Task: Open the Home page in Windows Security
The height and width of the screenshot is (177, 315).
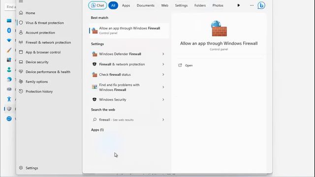Action: point(30,13)
